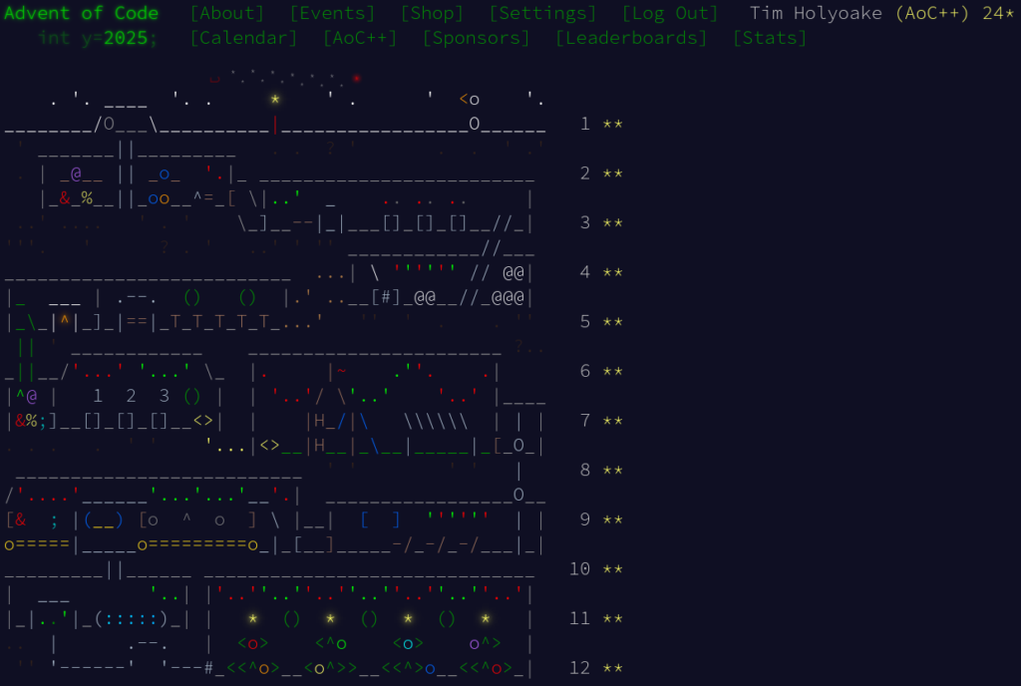Click the yellow star in the sky
Viewport: 1021px width, 686px height.
(x=275, y=99)
